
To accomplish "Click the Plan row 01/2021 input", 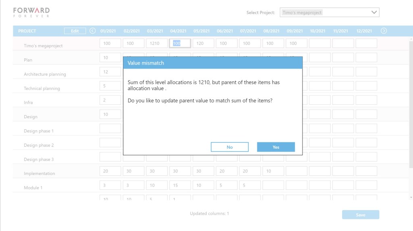I will click(x=110, y=58).
